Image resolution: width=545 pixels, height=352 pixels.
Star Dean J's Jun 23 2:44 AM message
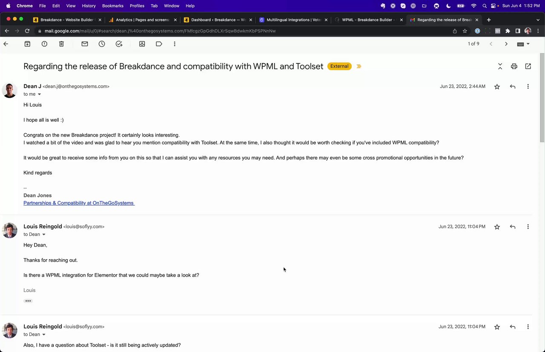click(497, 86)
